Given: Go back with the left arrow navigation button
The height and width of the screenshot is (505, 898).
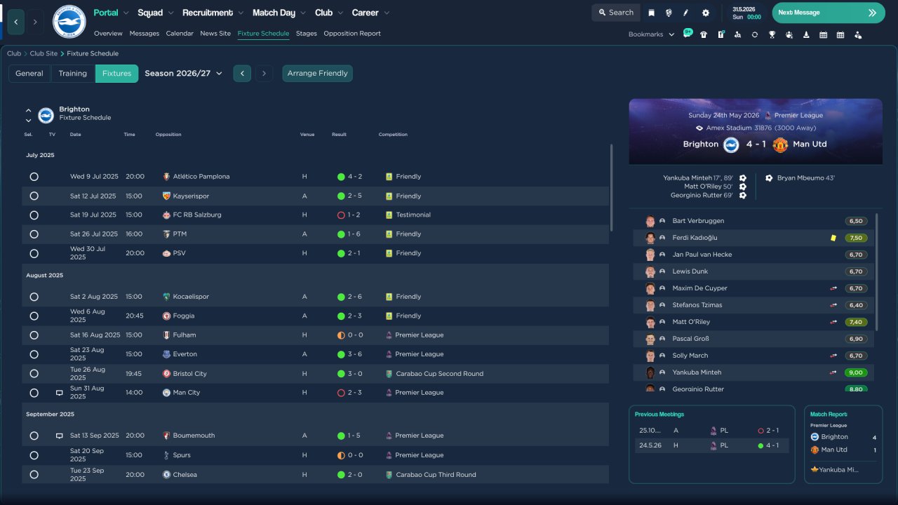Looking at the screenshot, I should pyautogui.click(x=16, y=22).
